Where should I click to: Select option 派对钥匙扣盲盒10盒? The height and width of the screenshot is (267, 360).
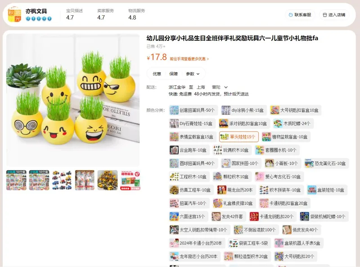tap(244, 124)
